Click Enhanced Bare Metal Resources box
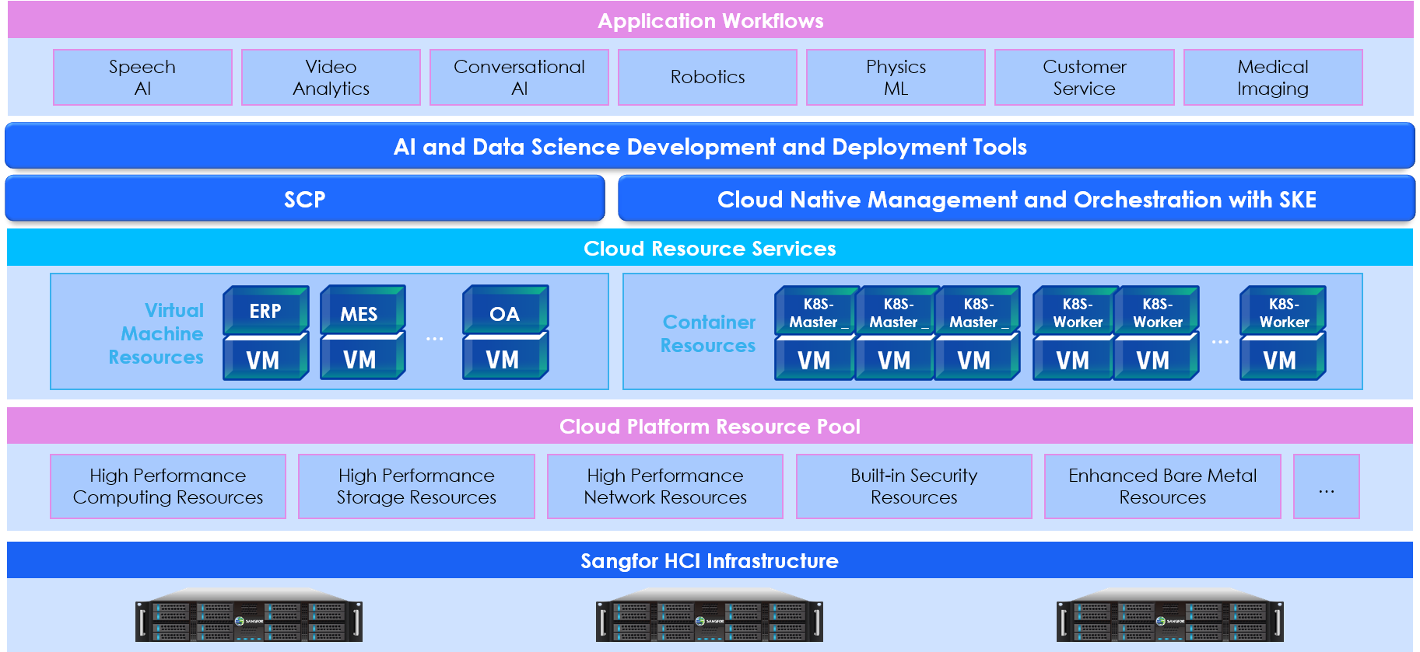Screen dimensions: 1420x652 tap(1162, 486)
